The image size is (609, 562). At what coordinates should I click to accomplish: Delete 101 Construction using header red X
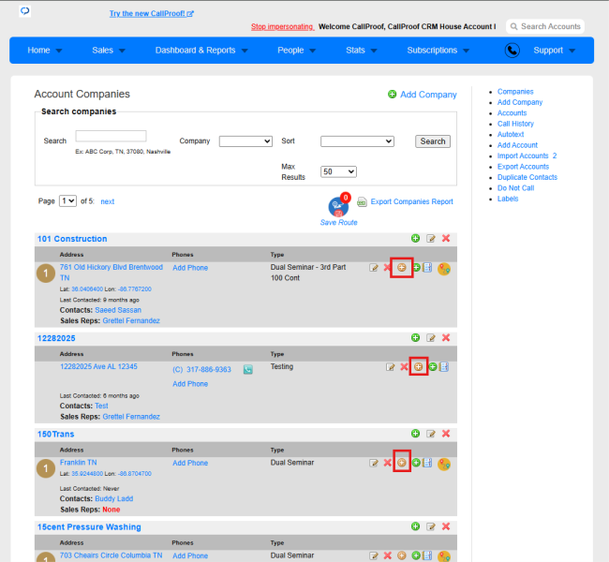(x=446, y=238)
